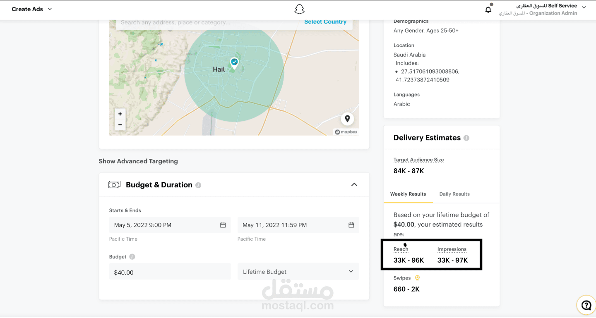This screenshot has height=318, width=596.
Task: Open the Lifetime Budget type dropdown
Action: 298,272
